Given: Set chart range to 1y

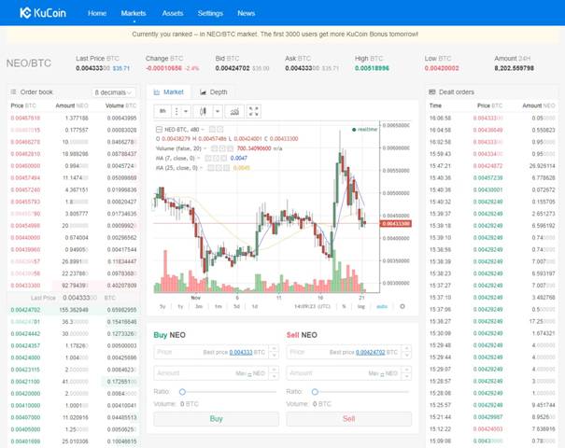Looking at the screenshot, I should (180, 306).
